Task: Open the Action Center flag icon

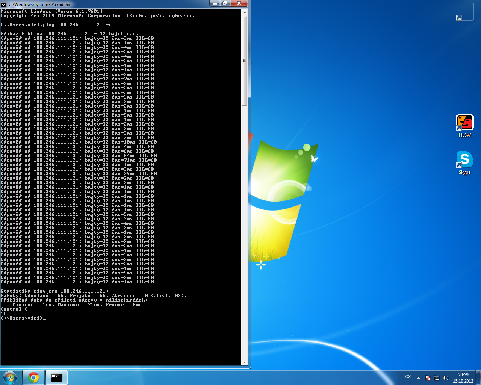Action: 428,378
